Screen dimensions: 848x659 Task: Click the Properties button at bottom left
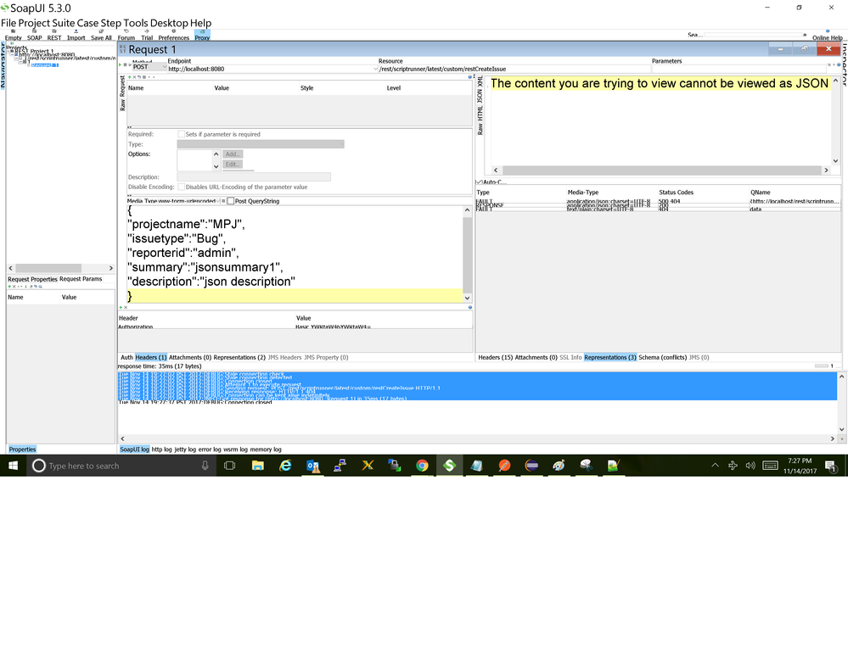(22, 450)
